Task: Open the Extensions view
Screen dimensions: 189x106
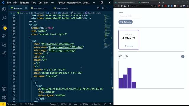Action: [4, 53]
